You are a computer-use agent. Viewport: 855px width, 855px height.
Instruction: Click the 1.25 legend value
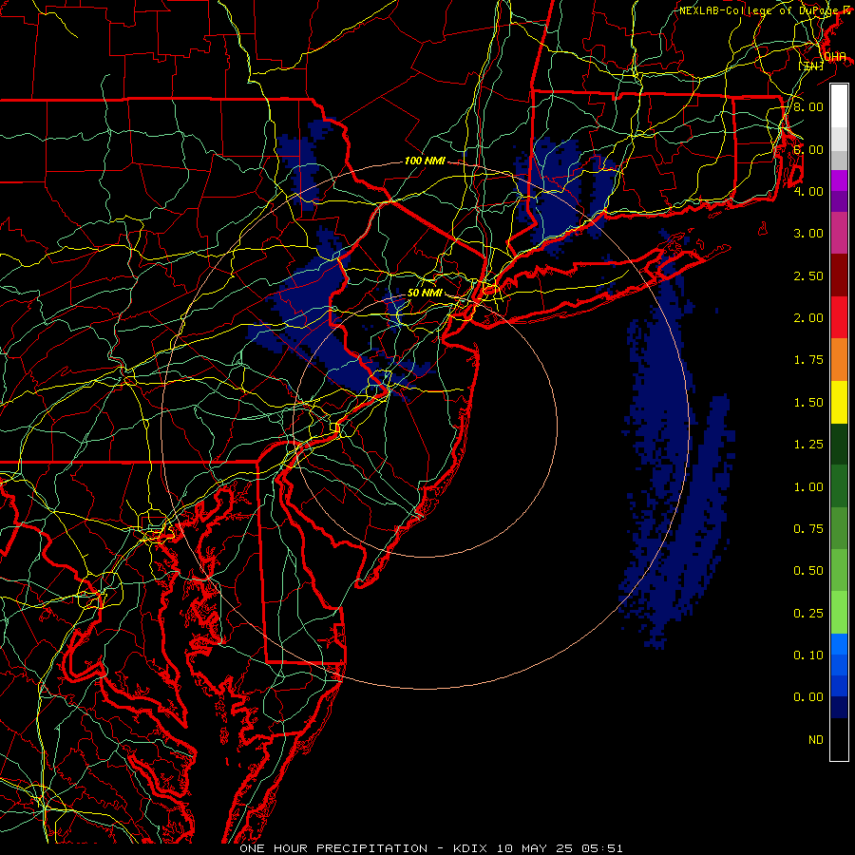click(x=808, y=445)
